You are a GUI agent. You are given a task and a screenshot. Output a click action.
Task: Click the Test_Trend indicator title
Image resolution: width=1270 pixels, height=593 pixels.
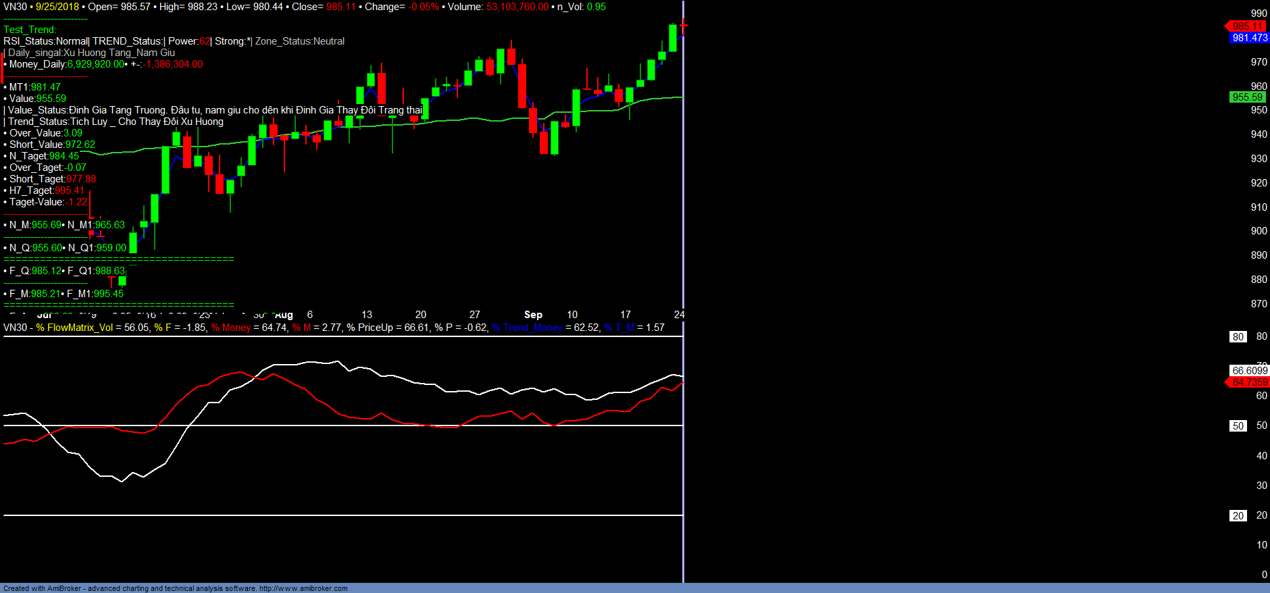coord(30,30)
